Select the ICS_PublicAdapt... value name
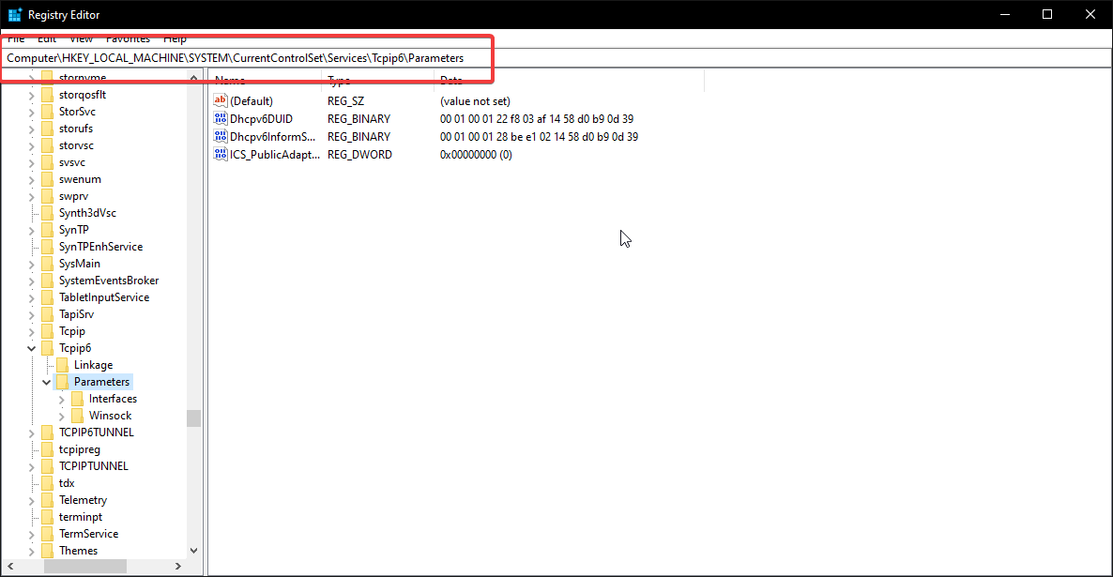Screen dimensions: 1113x577 tap(275, 154)
